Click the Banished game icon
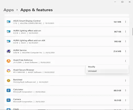 click(x=9, y=81)
